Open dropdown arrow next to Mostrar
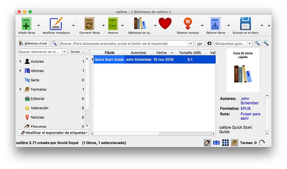Viewport: 287px width, 169px height. (122, 25)
